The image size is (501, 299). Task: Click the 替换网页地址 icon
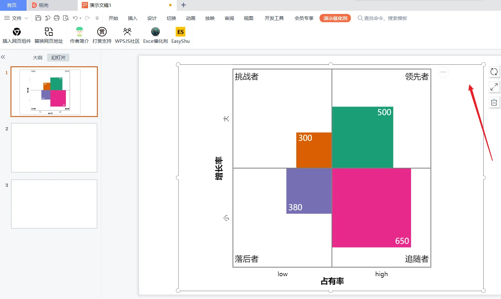[49, 32]
